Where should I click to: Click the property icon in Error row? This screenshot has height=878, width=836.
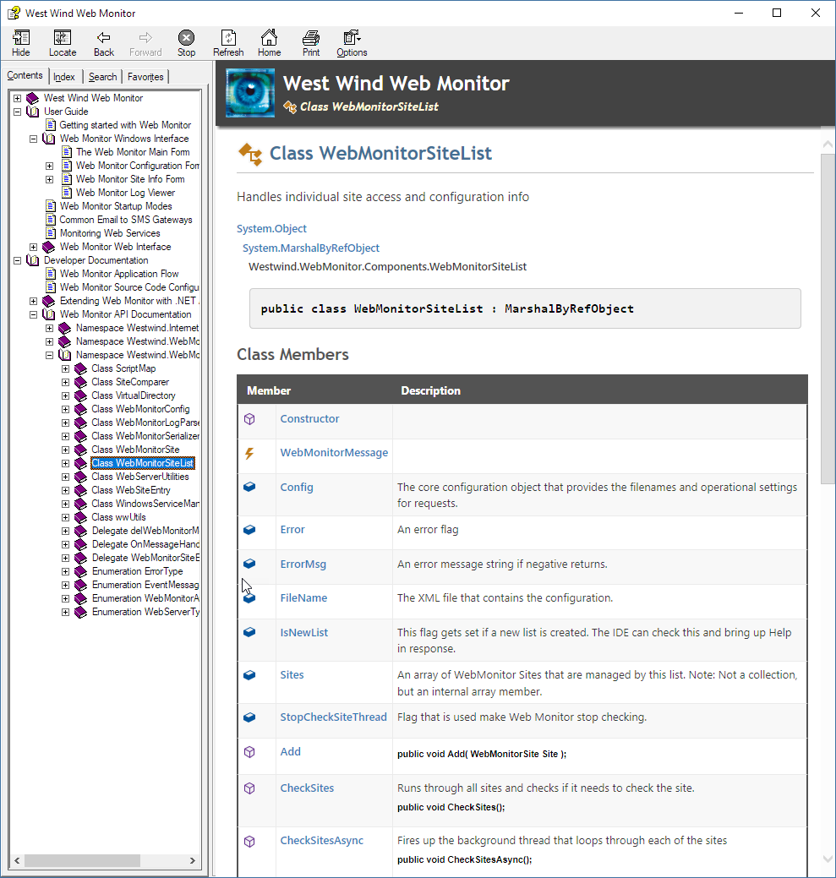pos(249,529)
